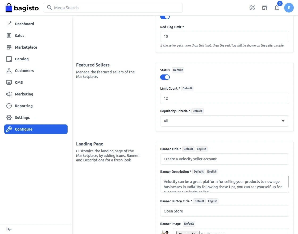Image resolution: width=298 pixels, height=234 pixels.
Task: Disable the Featured Sellers Status toggle
Action: 165,77
